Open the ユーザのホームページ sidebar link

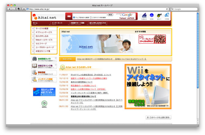tap(45, 47)
